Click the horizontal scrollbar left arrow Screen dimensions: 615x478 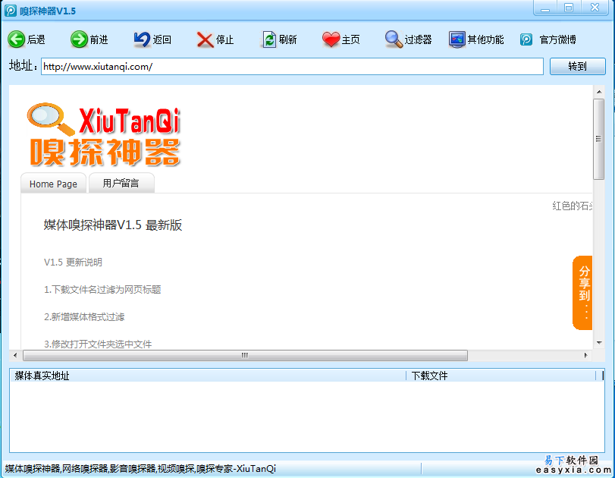[x=15, y=355]
